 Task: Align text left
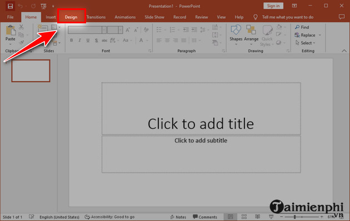coord(159,41)
